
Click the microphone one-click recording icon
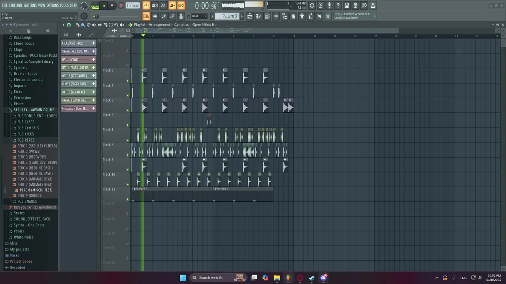329,6
